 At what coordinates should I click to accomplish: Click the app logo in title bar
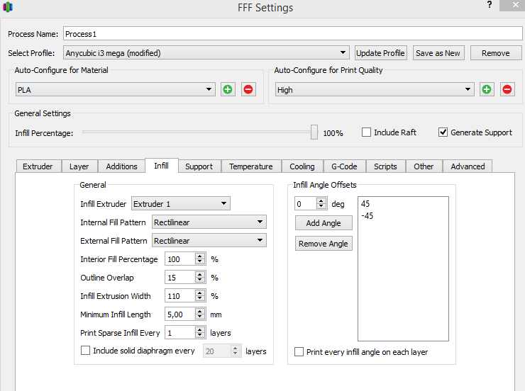tap(9, 8)
